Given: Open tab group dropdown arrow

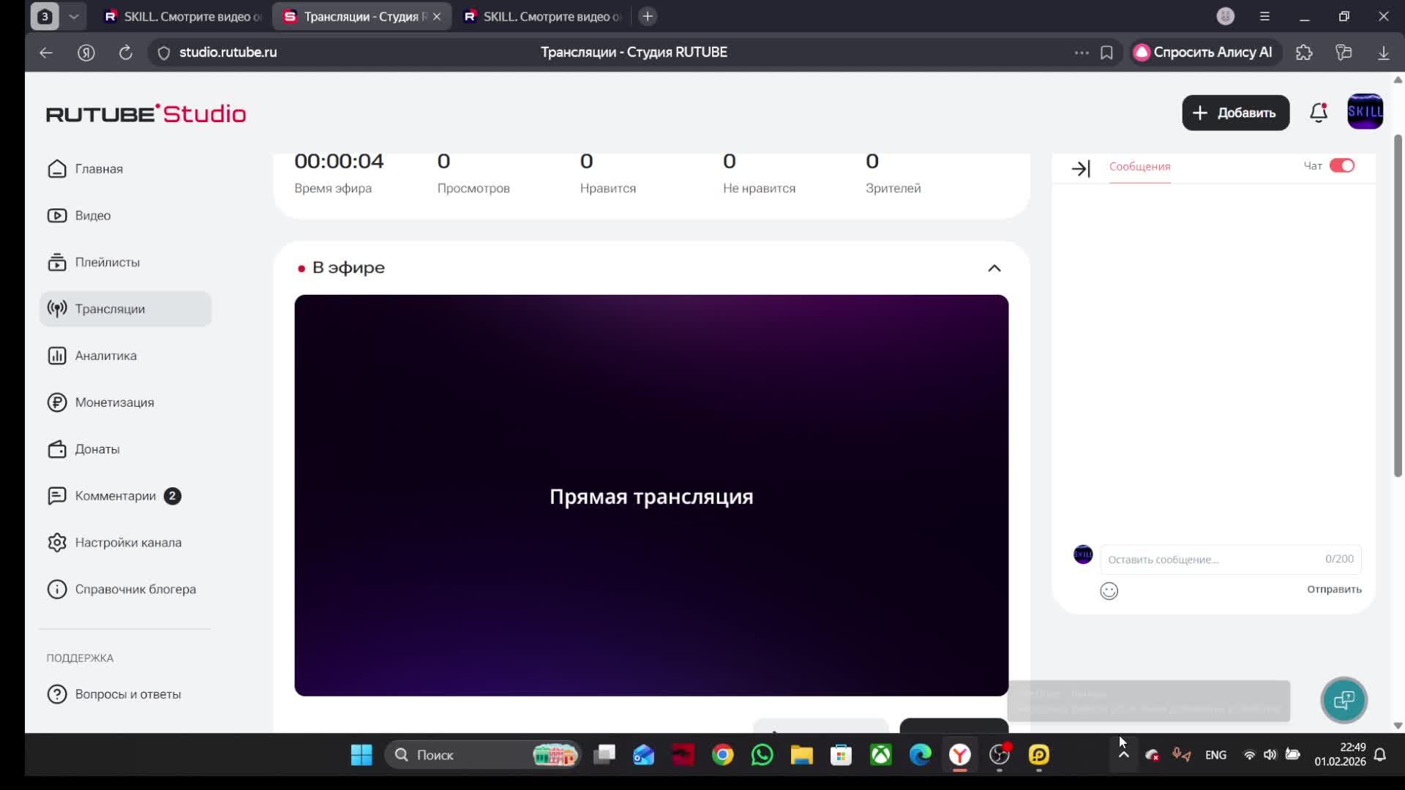Looking at the screenshot, I should pos(74,16).
